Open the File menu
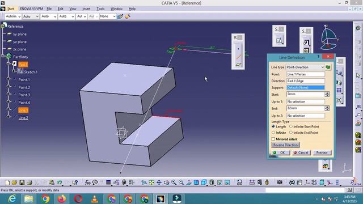This screenshot has height=204, width=363. click(49, 9)
